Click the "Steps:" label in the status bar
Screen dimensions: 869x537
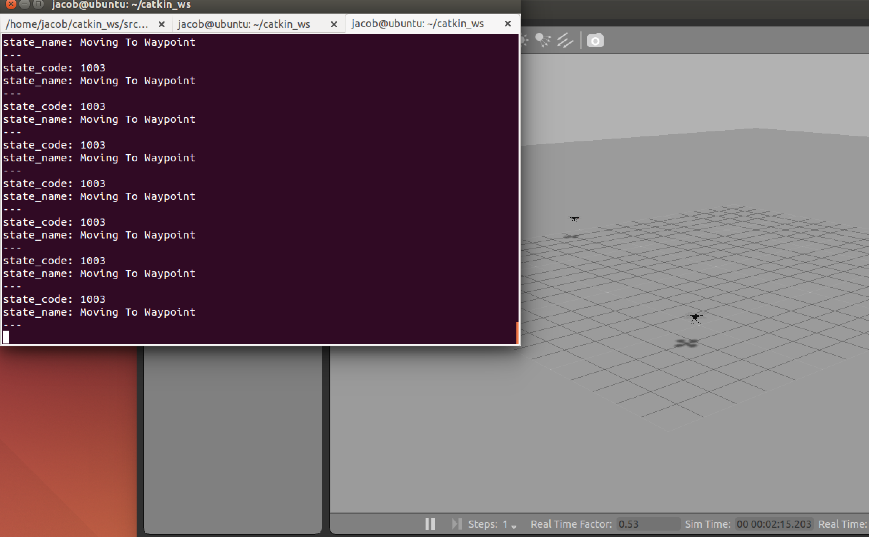tap(483, 524)
